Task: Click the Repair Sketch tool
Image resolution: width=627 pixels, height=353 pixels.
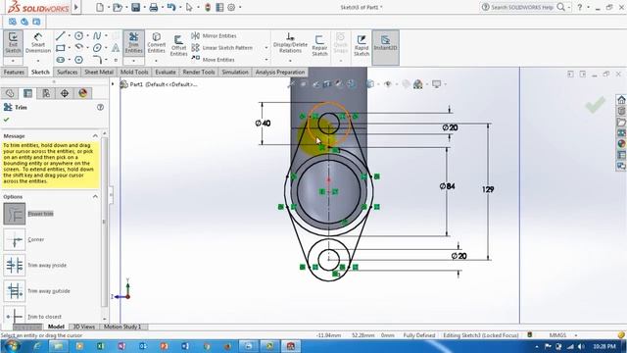Action: 319,45
